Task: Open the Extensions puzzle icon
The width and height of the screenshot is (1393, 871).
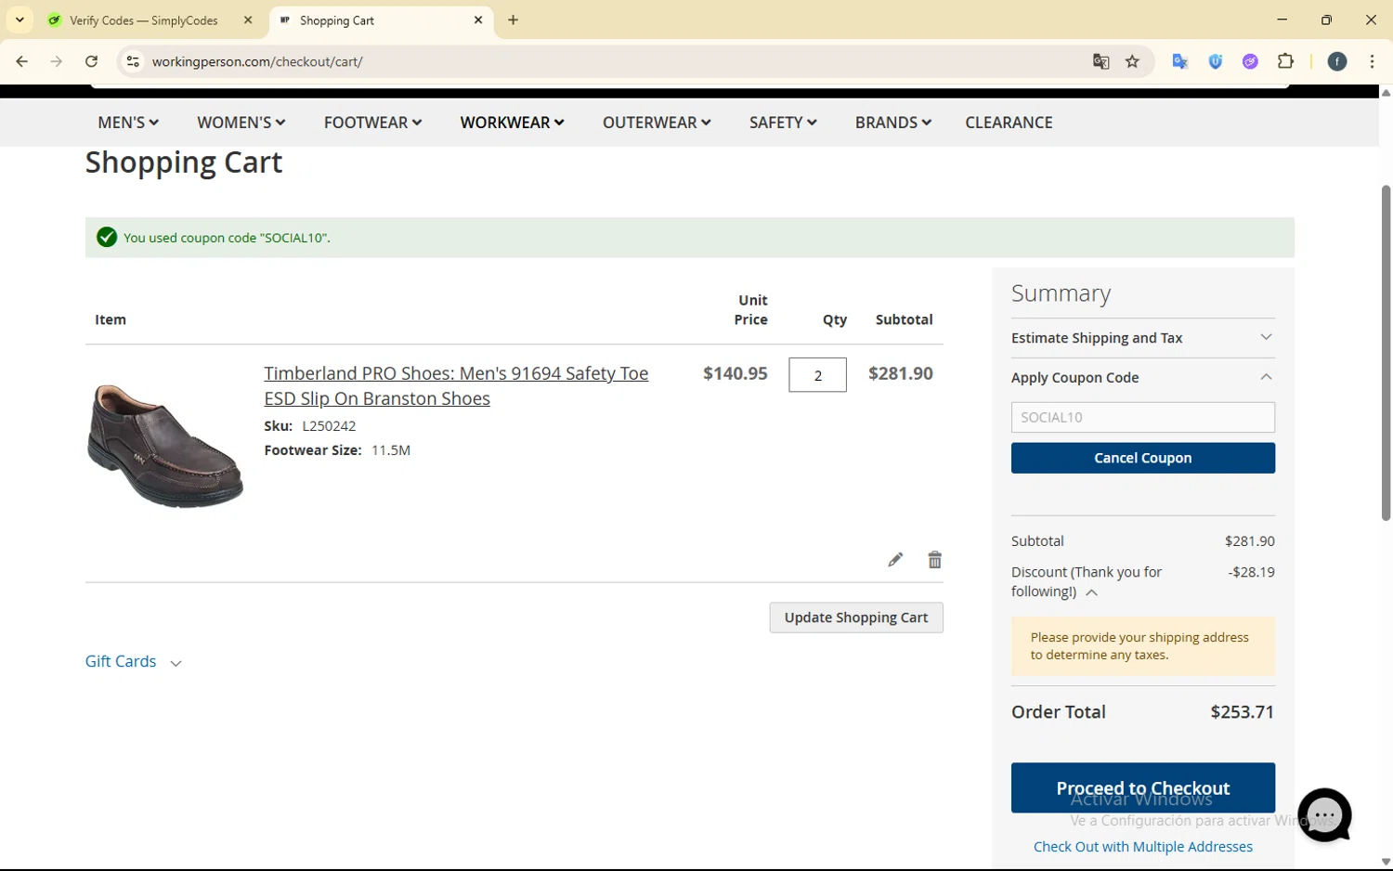Action: [1286, 61]
